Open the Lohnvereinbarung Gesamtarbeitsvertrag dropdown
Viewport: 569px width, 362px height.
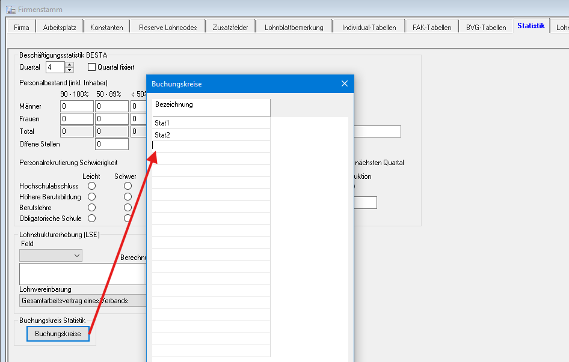(x=84, y=301)
